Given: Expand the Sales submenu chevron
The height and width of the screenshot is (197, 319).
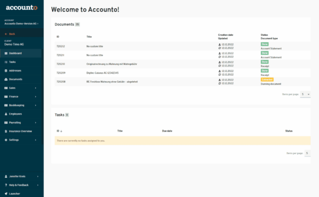Looking at the screenshot, I should 36,88.
